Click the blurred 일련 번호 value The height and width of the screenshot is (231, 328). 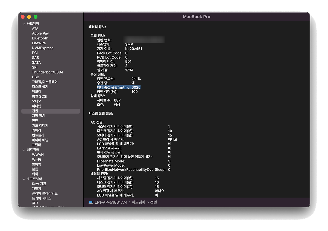(144, 40)
